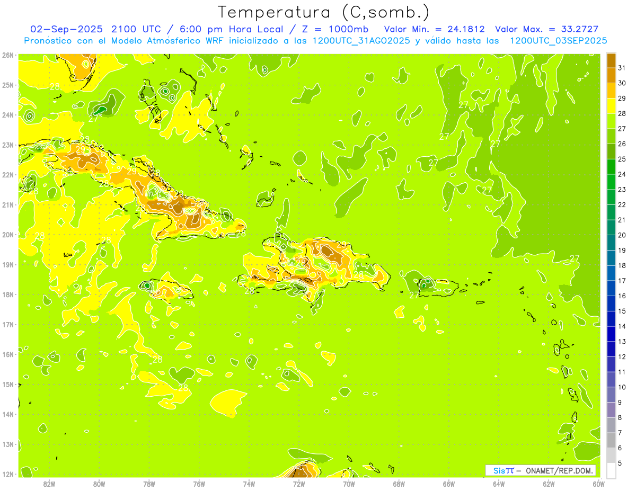Click the '1200UTC_03SEP2025' valid-until time

(x=558, y=41)
